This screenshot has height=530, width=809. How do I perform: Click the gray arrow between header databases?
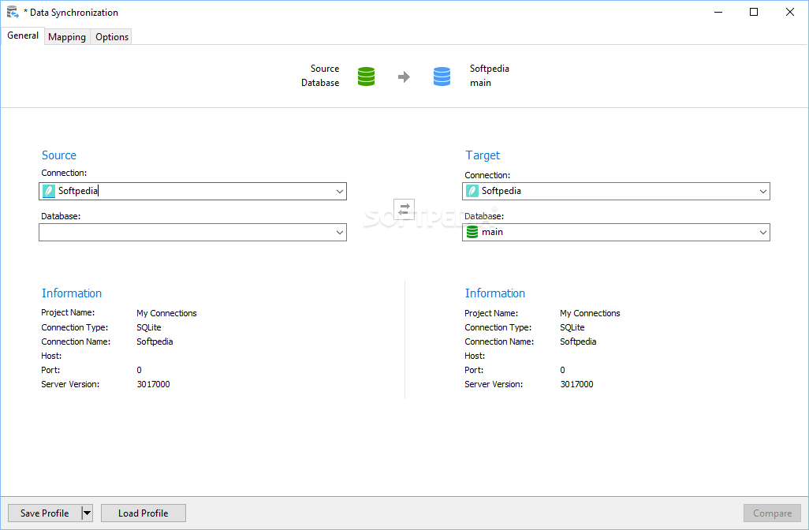click(x=404, y=77)
